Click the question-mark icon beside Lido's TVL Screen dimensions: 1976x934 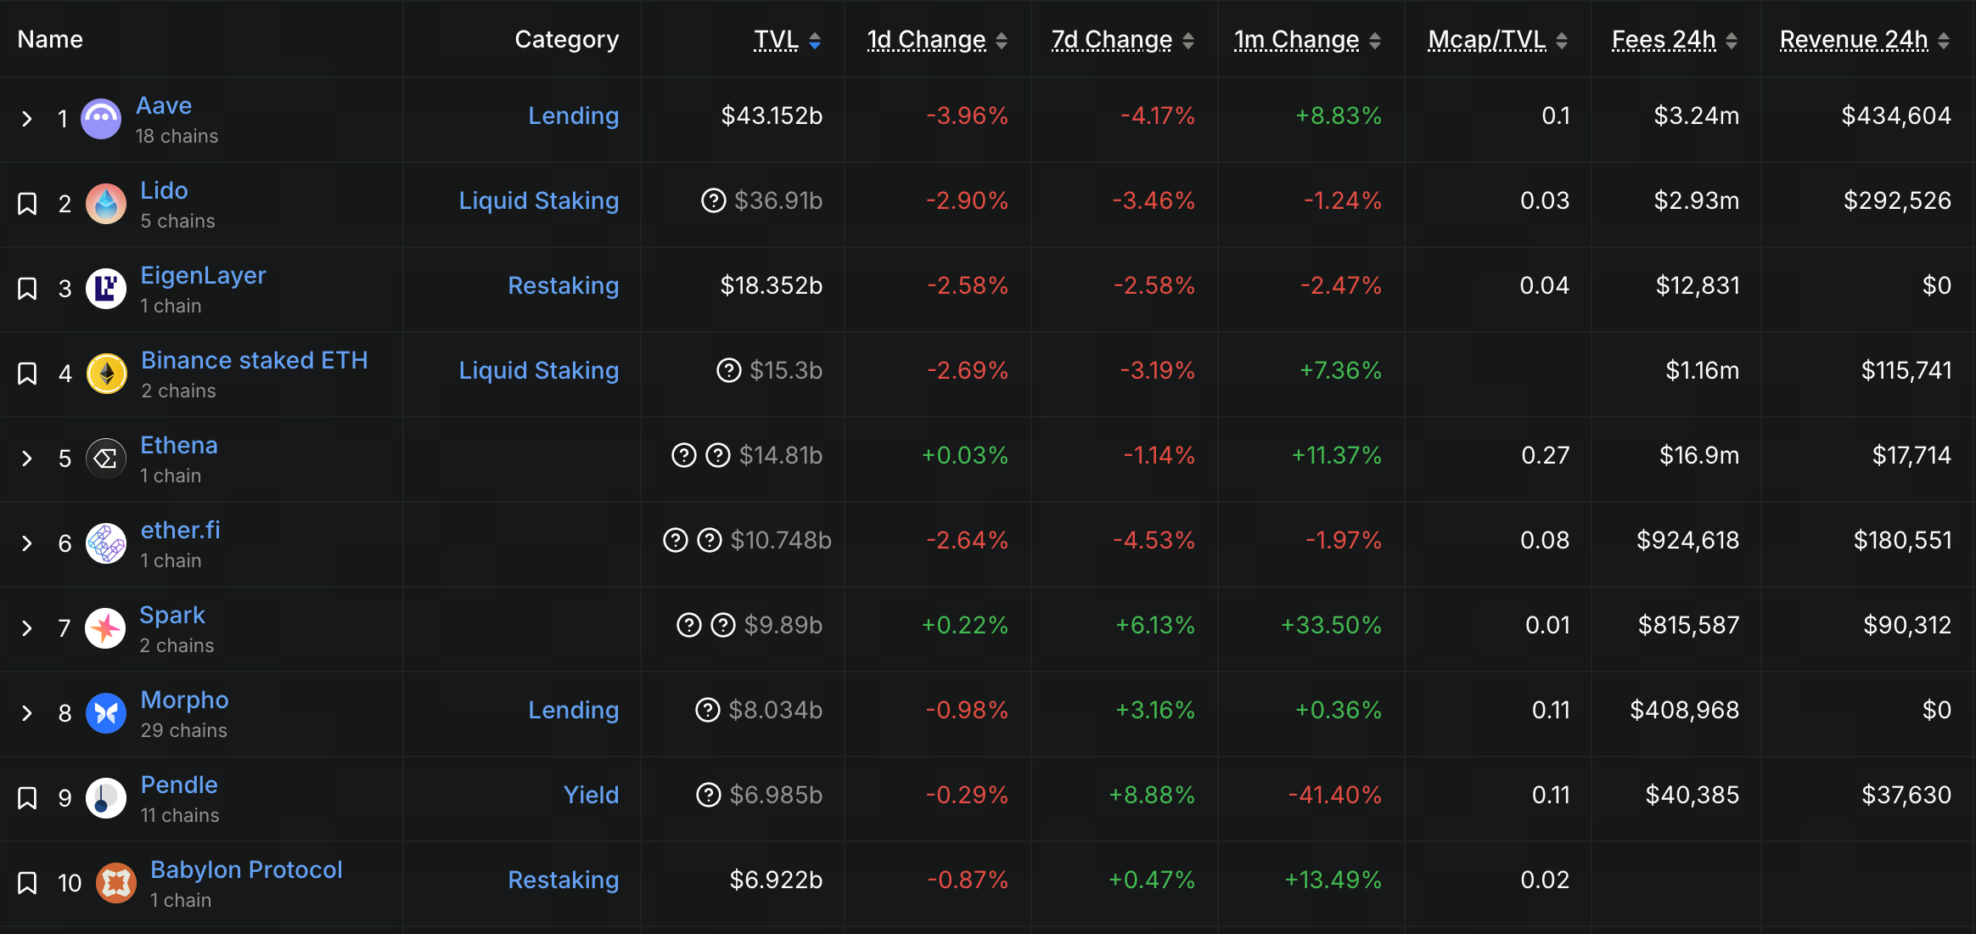(713, 201)
